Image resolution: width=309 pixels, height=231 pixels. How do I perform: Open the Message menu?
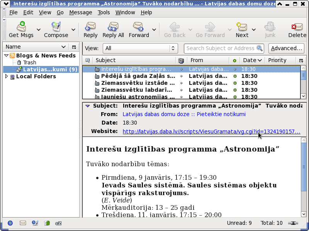point(81,12)
